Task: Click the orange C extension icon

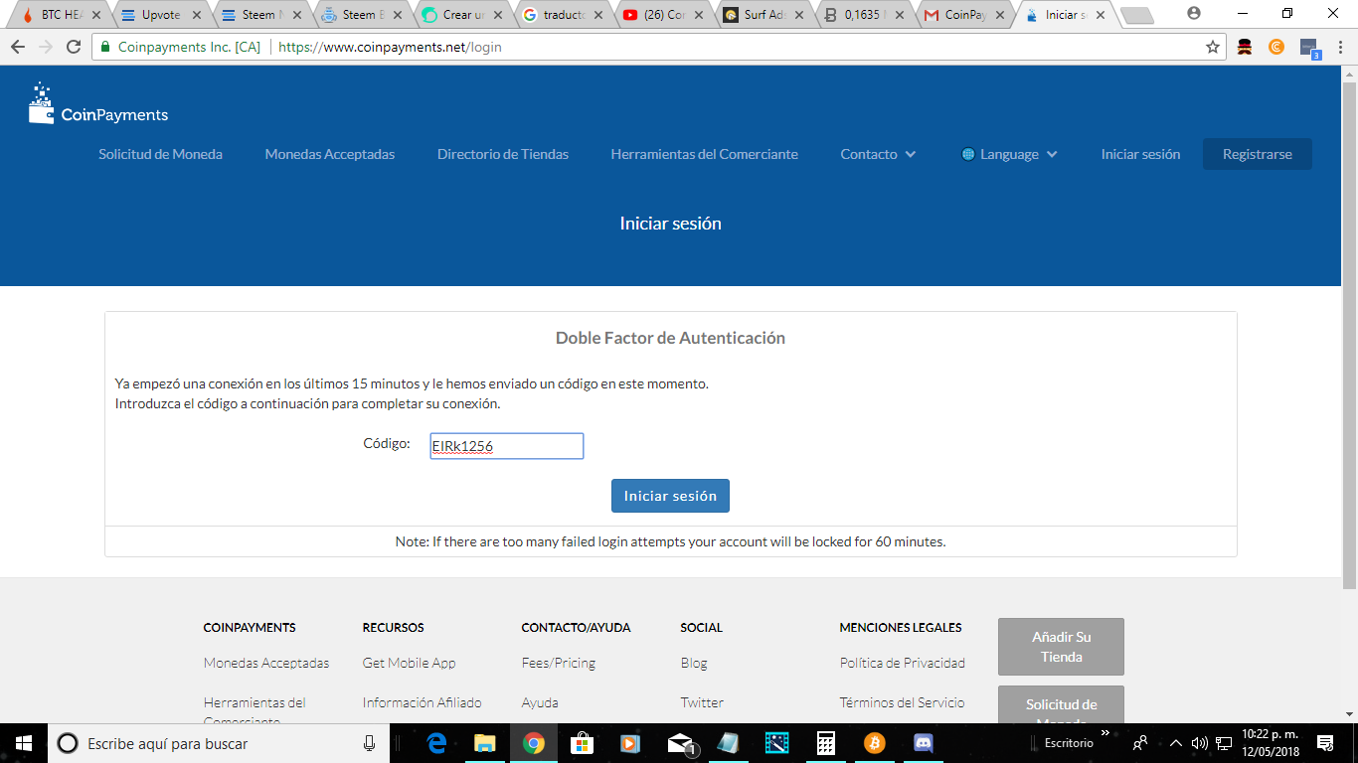Action: click(1276, 47)
